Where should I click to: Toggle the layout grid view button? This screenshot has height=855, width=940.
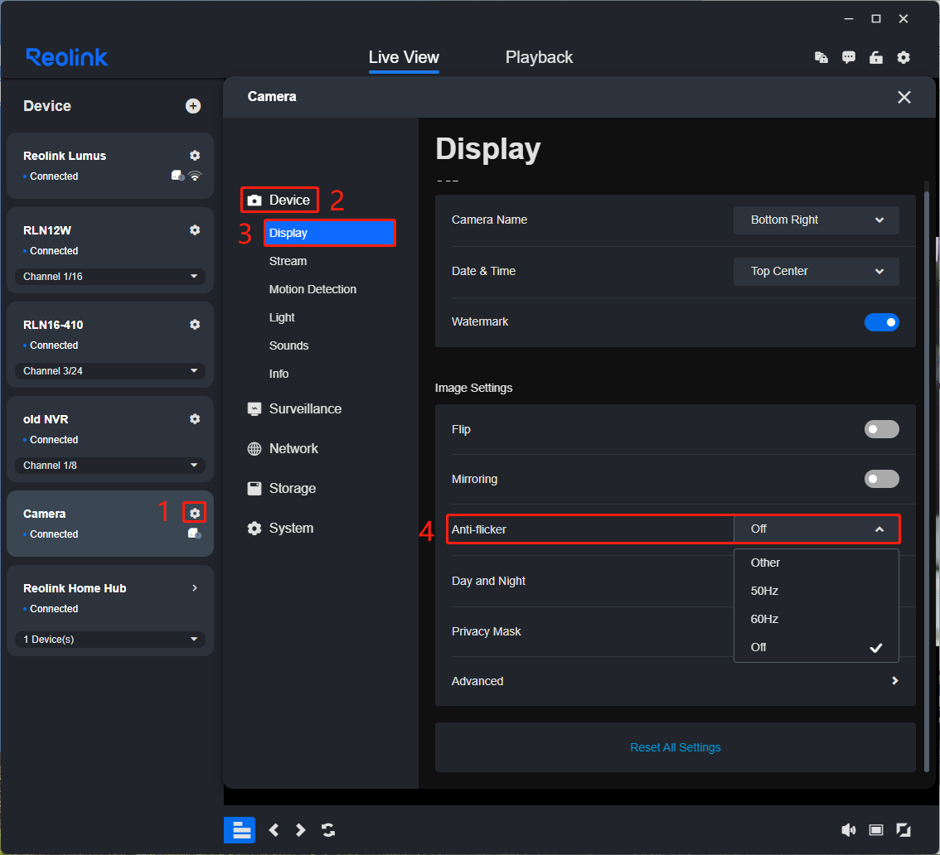[x=240, y=830]
